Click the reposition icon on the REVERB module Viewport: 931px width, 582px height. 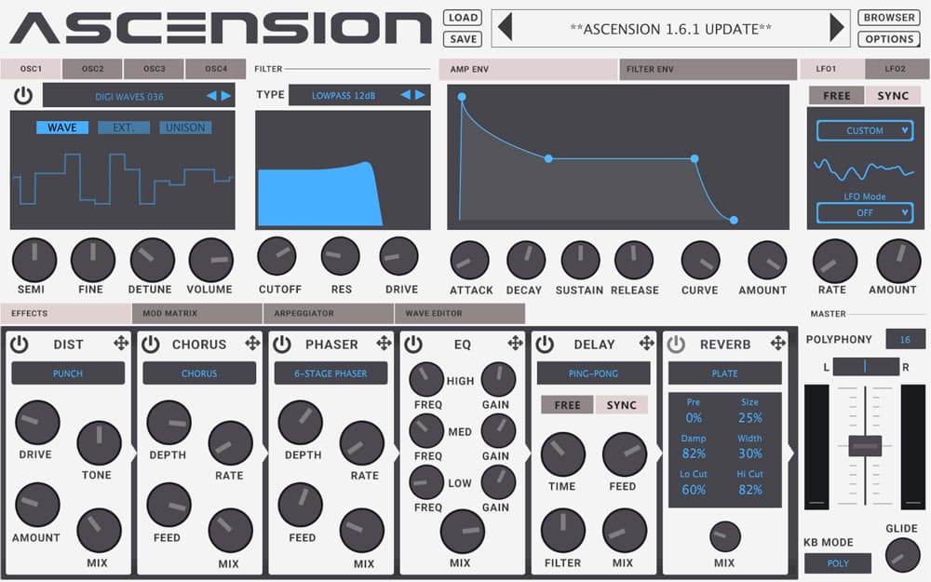coord(780,343)
